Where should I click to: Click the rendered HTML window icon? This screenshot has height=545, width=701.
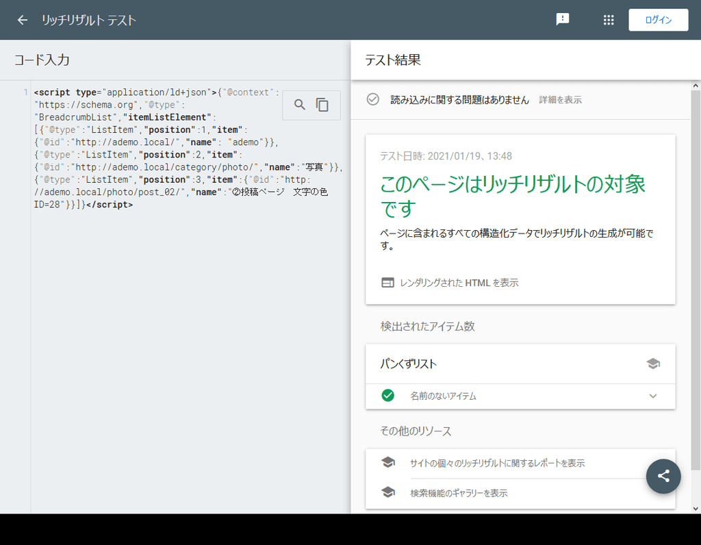(387, 283)
